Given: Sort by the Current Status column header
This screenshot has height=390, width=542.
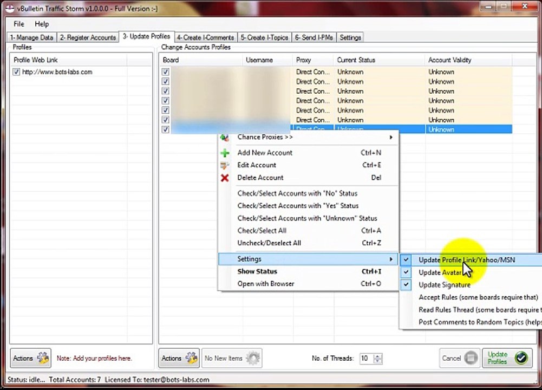Looking at the screenshot, I should [x=380, y=60].
